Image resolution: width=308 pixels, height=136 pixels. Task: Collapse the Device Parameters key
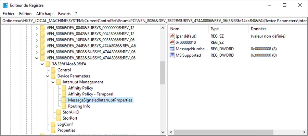(47, 76)
